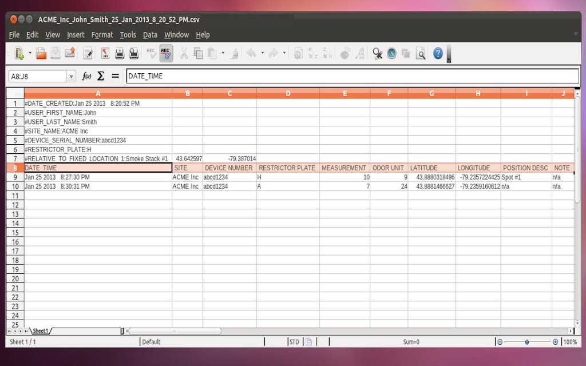The width and height of the screenshot is (586, 366).
Task: Click the Hyperlink icon
Action: pyautogui.click(x=298, y=53)
